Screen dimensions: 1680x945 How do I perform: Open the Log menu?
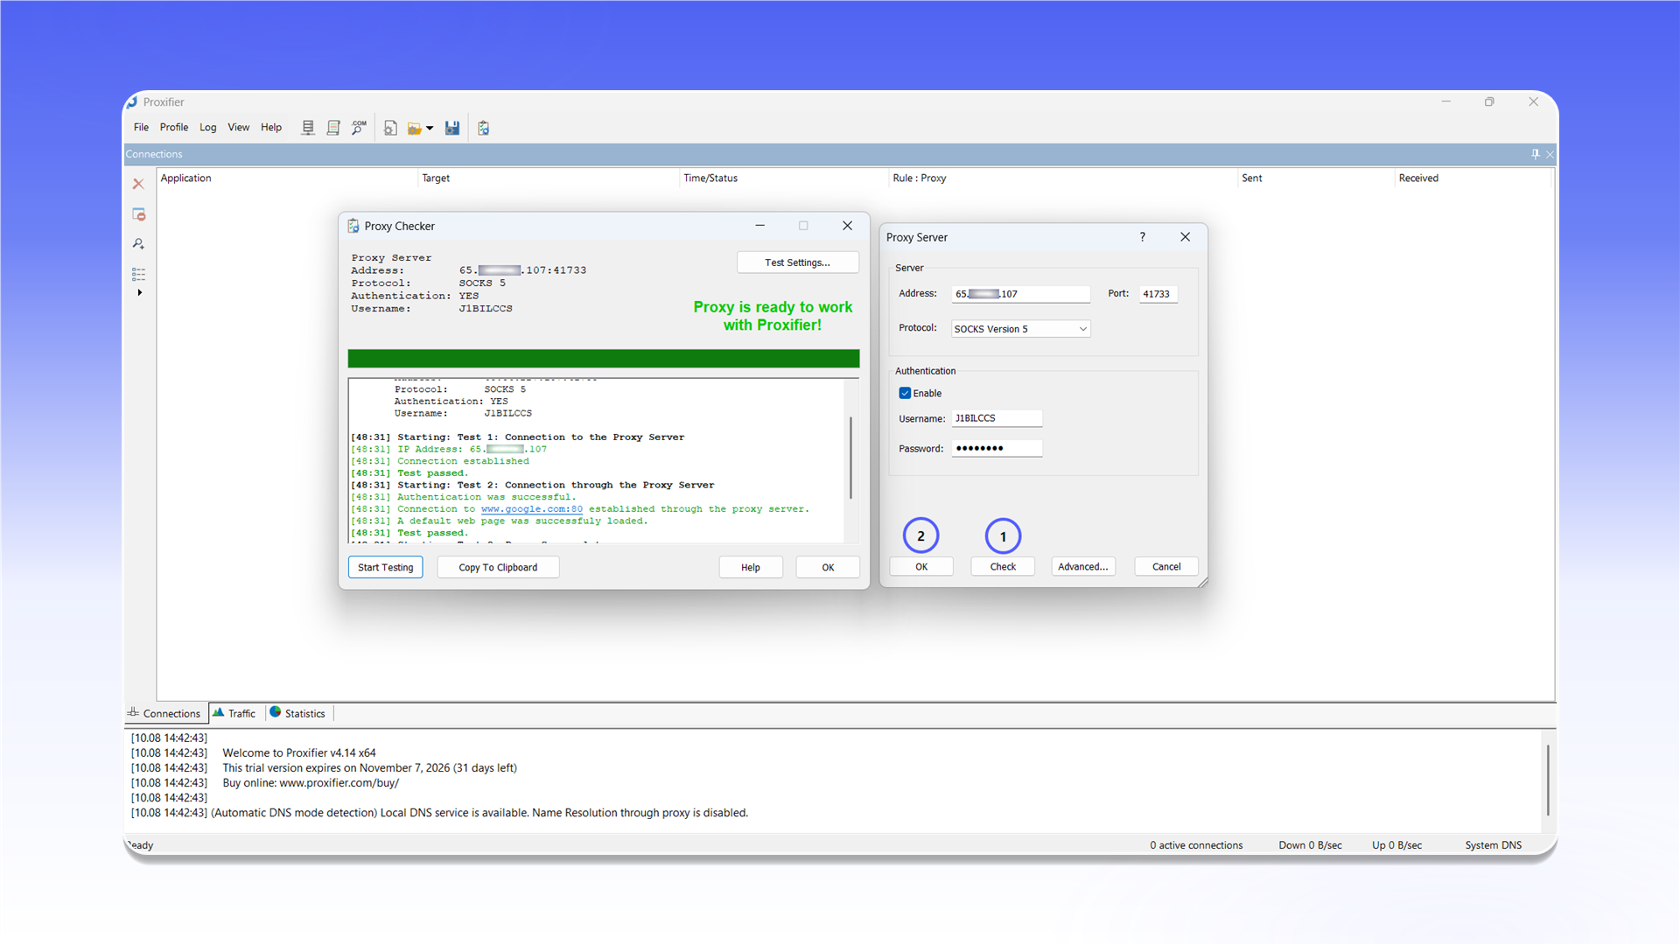pos(207,127)
